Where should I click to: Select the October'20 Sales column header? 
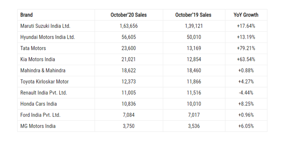pos(128,15)
